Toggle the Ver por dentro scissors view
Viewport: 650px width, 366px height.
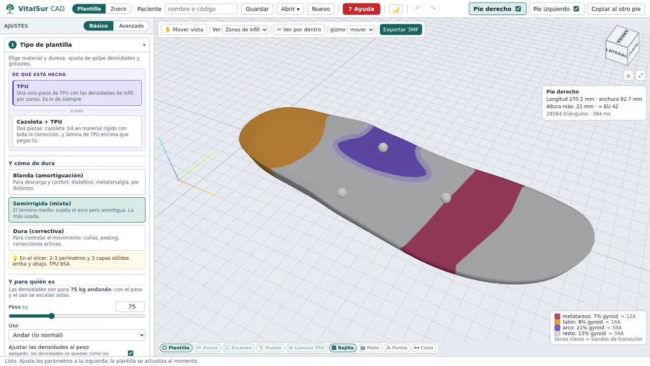point(299,29)
